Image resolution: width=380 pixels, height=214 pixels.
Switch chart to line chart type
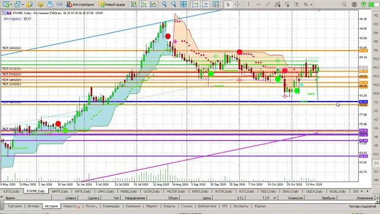tap(153, 4)
